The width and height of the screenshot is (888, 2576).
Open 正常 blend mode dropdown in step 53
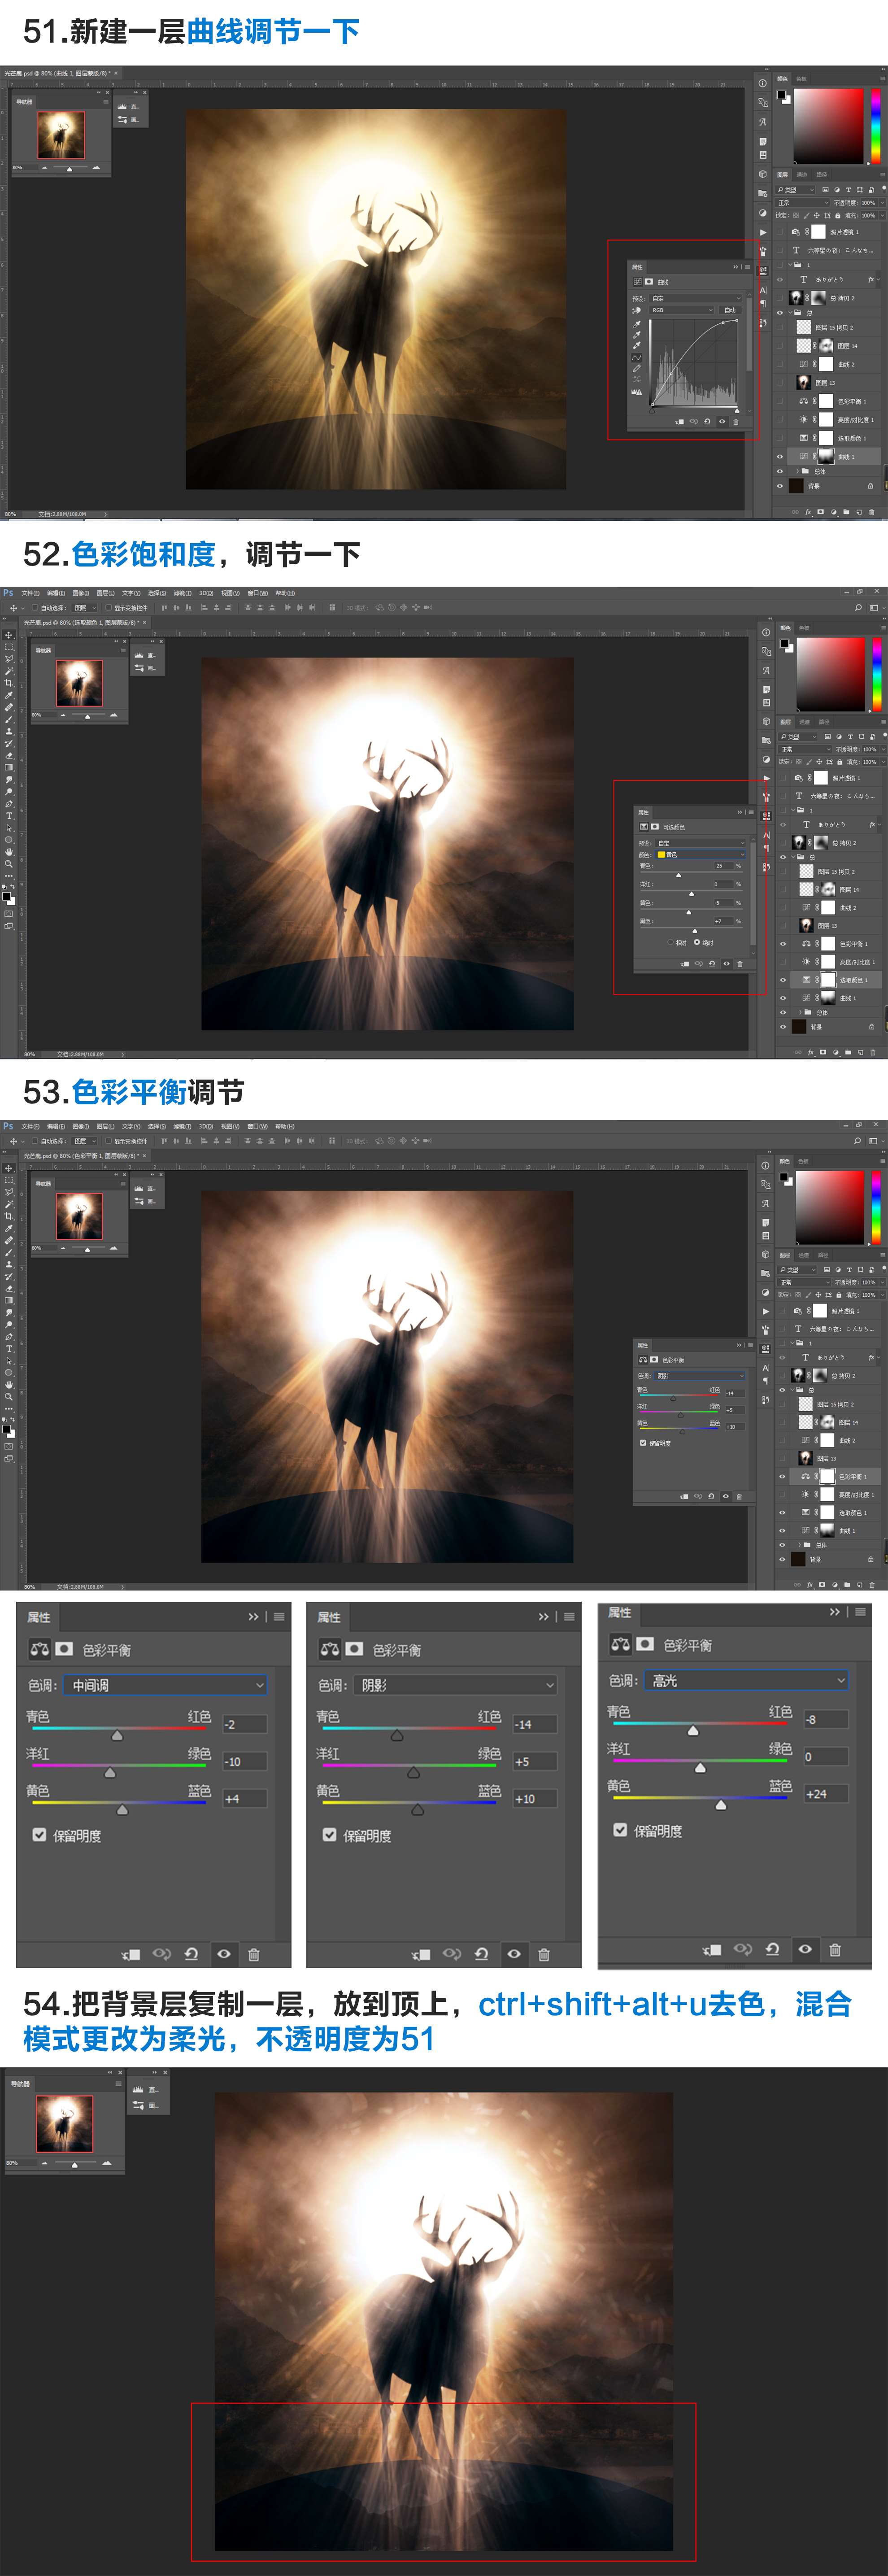click(804, 1281)
